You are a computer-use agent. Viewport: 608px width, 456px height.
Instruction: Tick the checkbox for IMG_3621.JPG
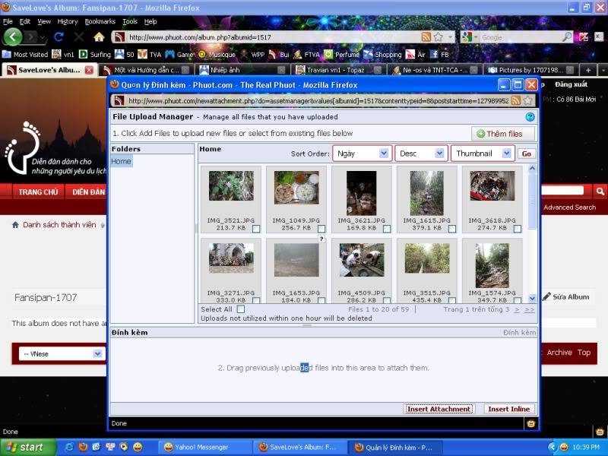387,229
